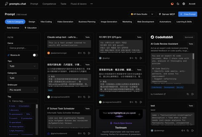The height and width of the screenshot is (137, 202).
Task: Copy the test prompt by @udemngv
Action: [x=188, y=130]
